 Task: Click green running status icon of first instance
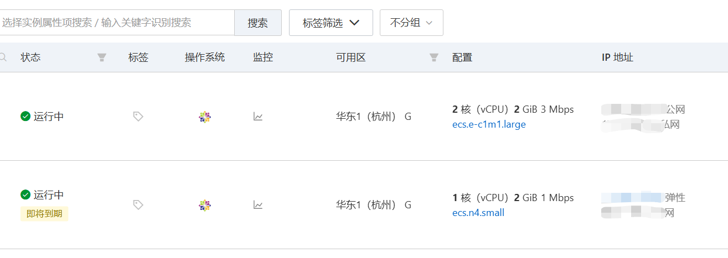[x=25, y=117]
